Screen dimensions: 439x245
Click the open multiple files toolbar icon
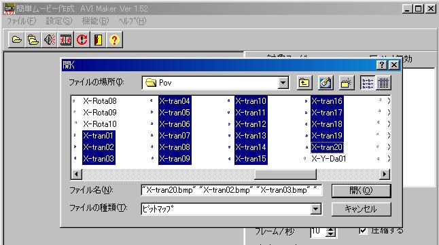coord(33,40)
